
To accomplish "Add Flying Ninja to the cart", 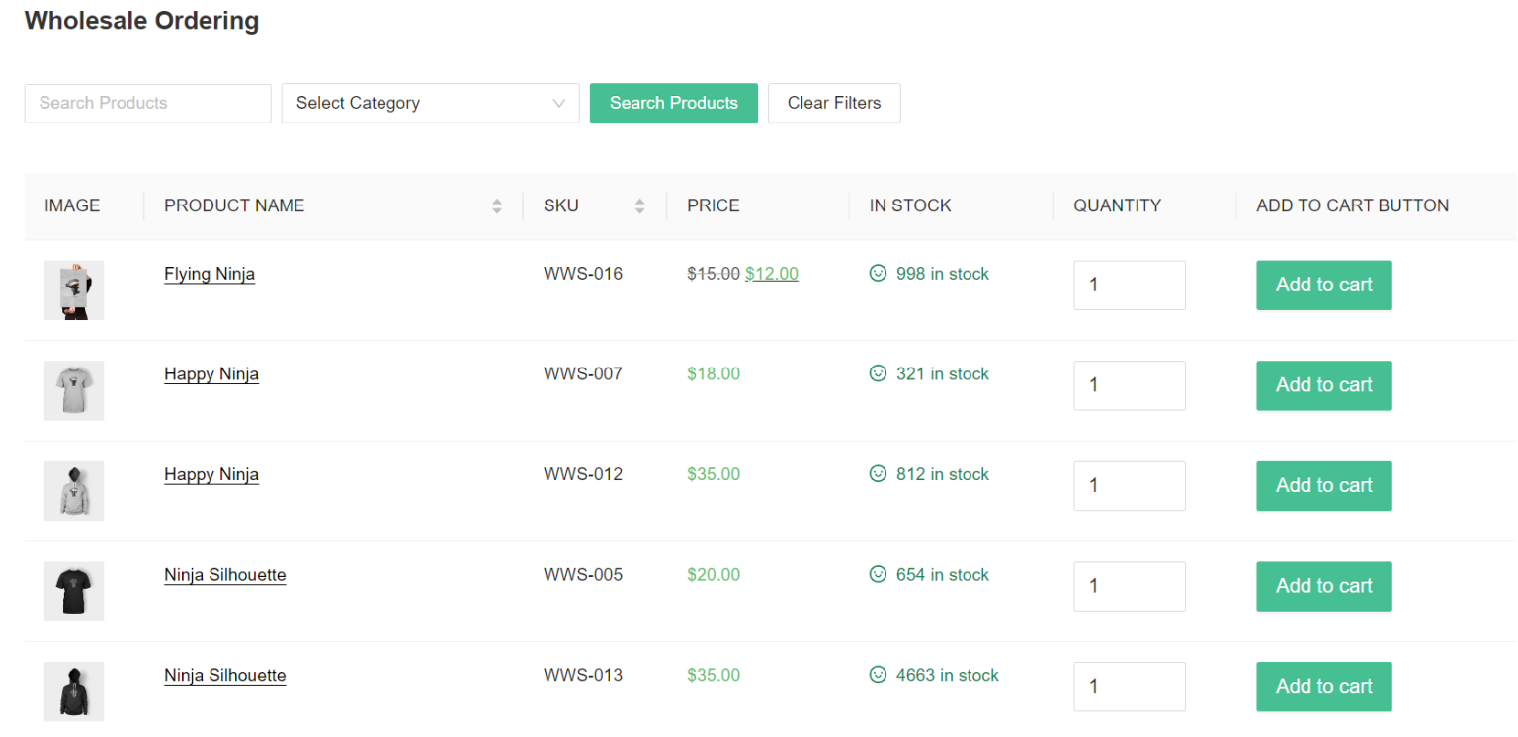I will [1323, 286].
